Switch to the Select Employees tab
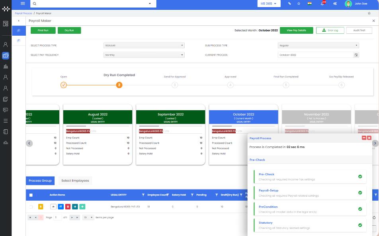This screenshot has height=236, width=379. 75,181
